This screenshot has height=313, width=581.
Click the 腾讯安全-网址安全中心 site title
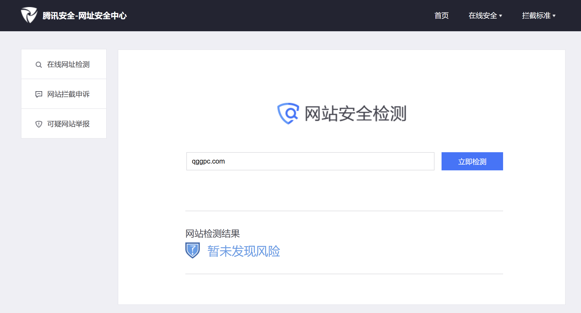tap(84, 16)
